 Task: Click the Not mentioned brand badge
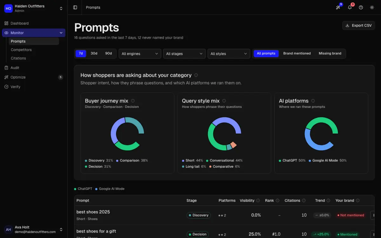pyautogui.click(x=351, y=215)
